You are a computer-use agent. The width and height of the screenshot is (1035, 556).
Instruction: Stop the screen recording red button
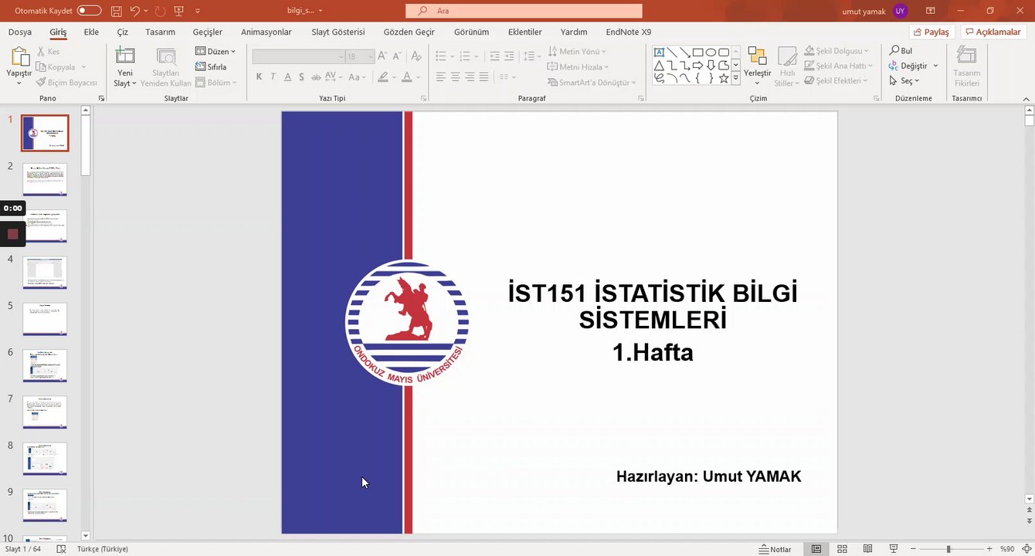[12, 233]
